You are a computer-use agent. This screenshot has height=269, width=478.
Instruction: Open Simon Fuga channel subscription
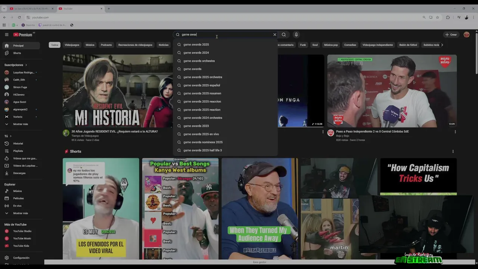coord(21,87)
